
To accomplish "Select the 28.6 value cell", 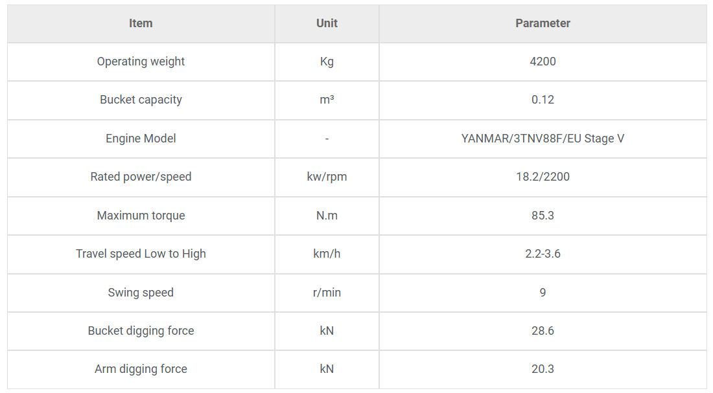I will pos(543,331).
